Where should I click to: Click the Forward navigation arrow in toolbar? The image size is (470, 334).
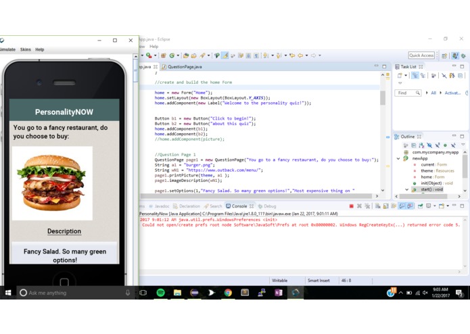coord(314,55)
